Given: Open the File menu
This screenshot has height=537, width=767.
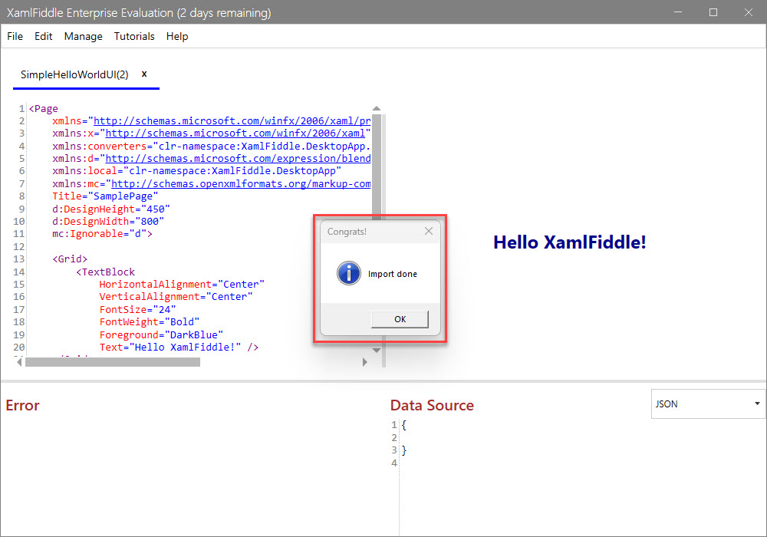Looking at the screenshot, I should coord(15,36).
